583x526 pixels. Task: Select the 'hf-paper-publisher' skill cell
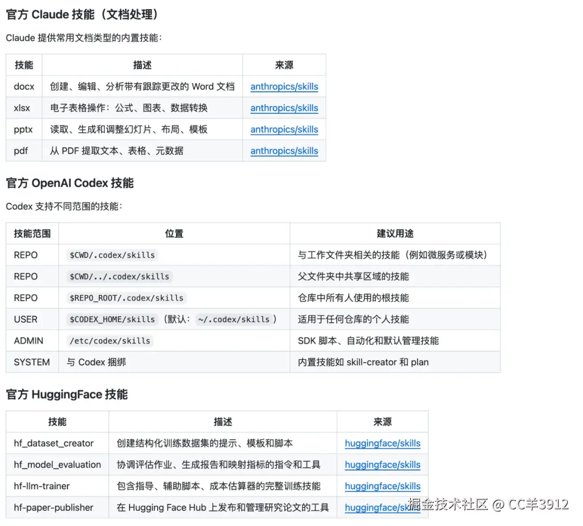[57, 508]
